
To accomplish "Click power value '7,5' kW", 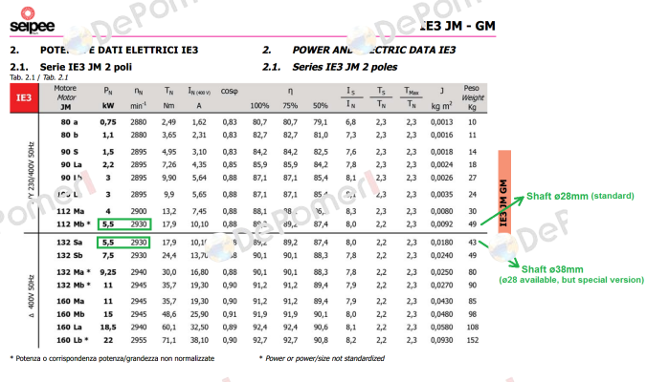I will (x=108, y=256).
